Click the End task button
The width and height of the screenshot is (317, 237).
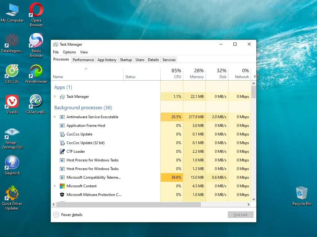241,215
